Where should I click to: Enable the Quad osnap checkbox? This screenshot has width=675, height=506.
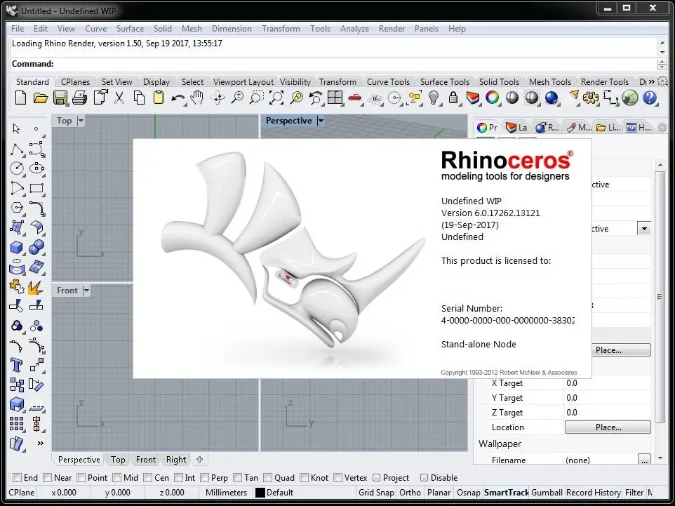(268, 478)
